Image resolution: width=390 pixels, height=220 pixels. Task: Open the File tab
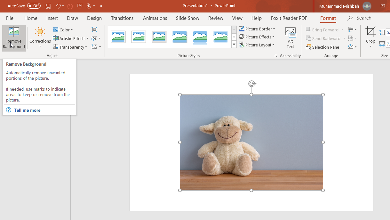pyautogui.click(x=10, y=18)
